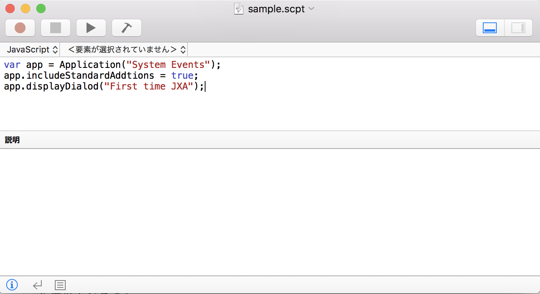Open the JavaScript language dropdown

point(32,49)
